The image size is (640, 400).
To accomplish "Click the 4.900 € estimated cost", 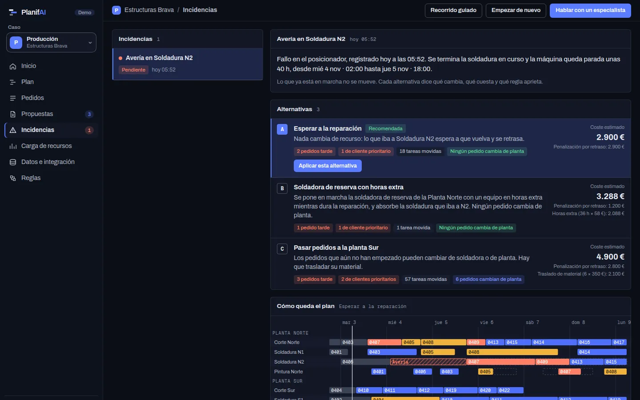I will pos(610,257).
